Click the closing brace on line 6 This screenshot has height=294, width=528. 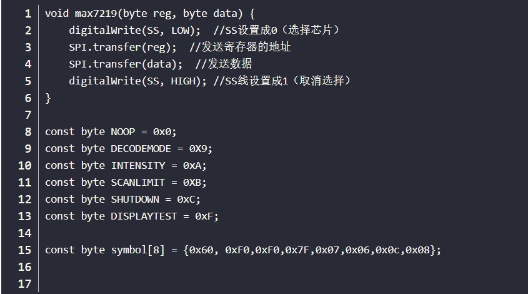coord(48,98)
